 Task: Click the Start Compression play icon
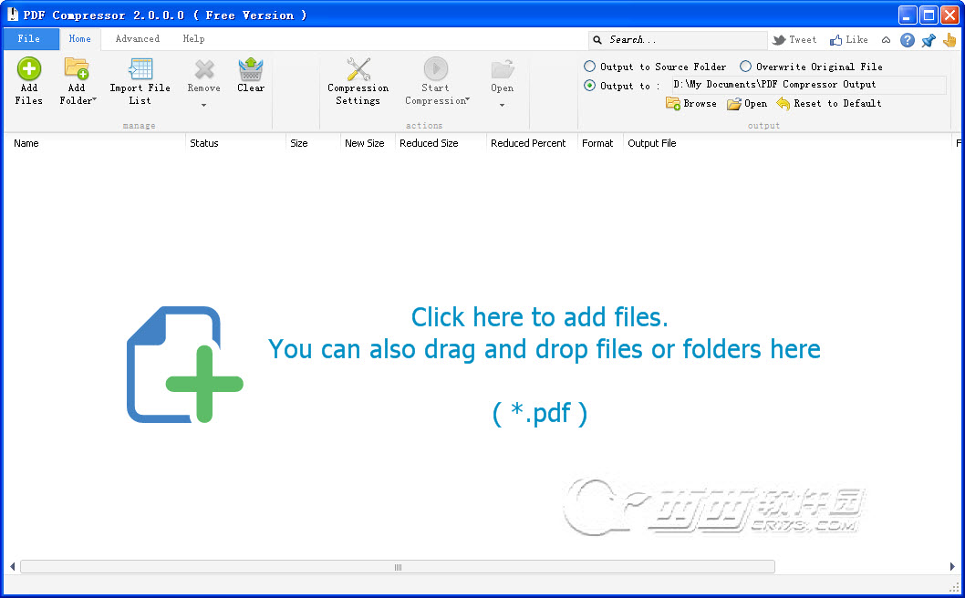[436, 69]
